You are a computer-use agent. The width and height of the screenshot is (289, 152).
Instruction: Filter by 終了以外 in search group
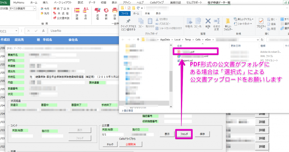coord(61,9)
